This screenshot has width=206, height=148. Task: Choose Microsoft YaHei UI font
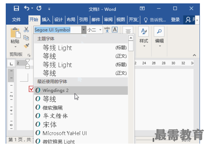tap(81, 133)
